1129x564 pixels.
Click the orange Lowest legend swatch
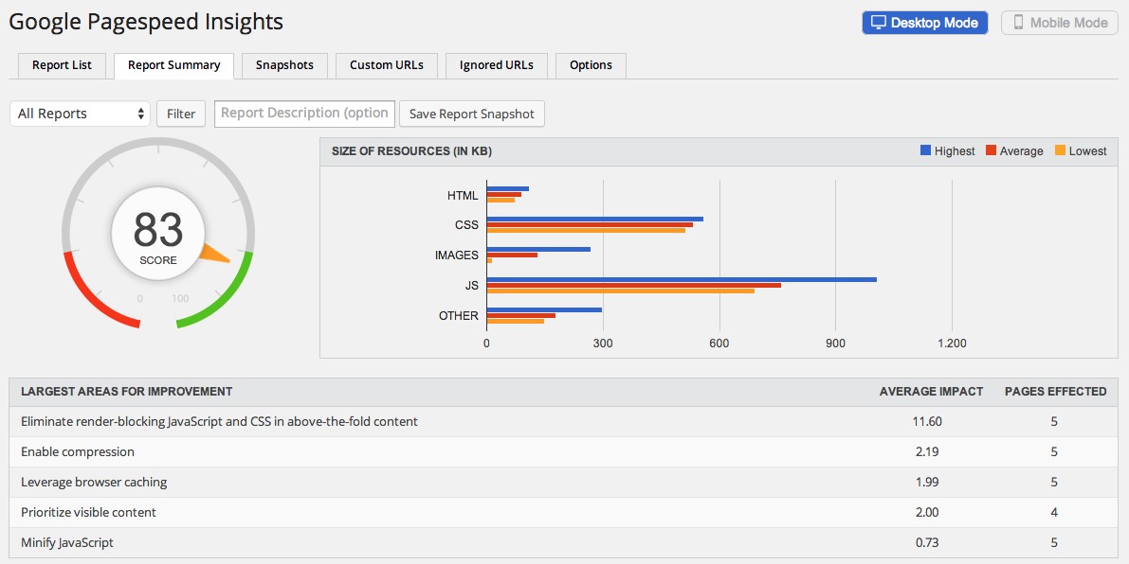pyautogui.click(x=1060, y=150)
